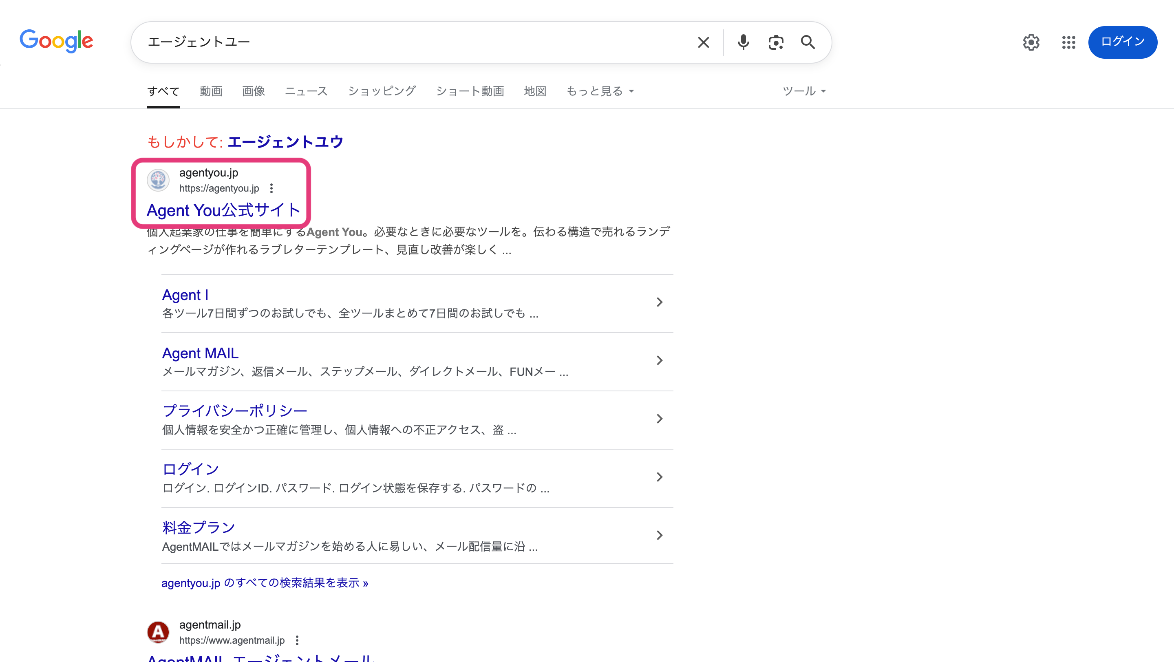This screenshot has width=1174, height=662.
Task: Click the magnifying glass search button
Action: pos(808,42)
